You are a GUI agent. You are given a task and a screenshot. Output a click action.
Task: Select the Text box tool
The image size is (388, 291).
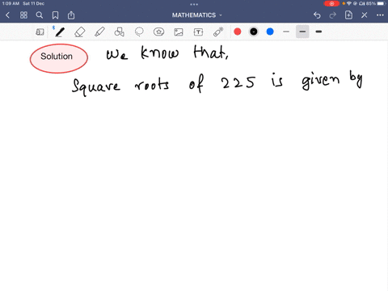(198, 32)
